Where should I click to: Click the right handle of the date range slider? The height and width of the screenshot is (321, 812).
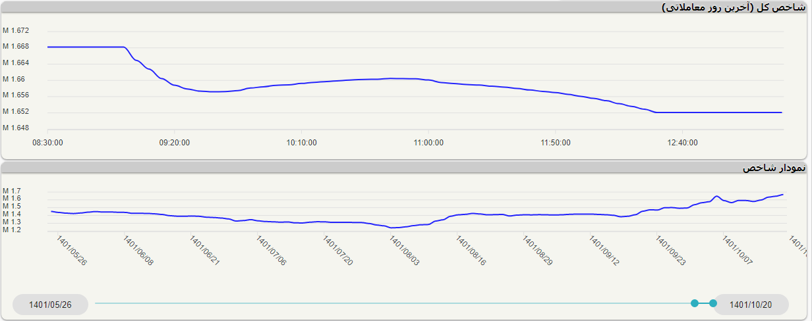(x=713, y=303)
